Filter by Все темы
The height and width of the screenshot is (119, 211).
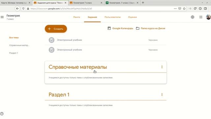coord(14,37)
